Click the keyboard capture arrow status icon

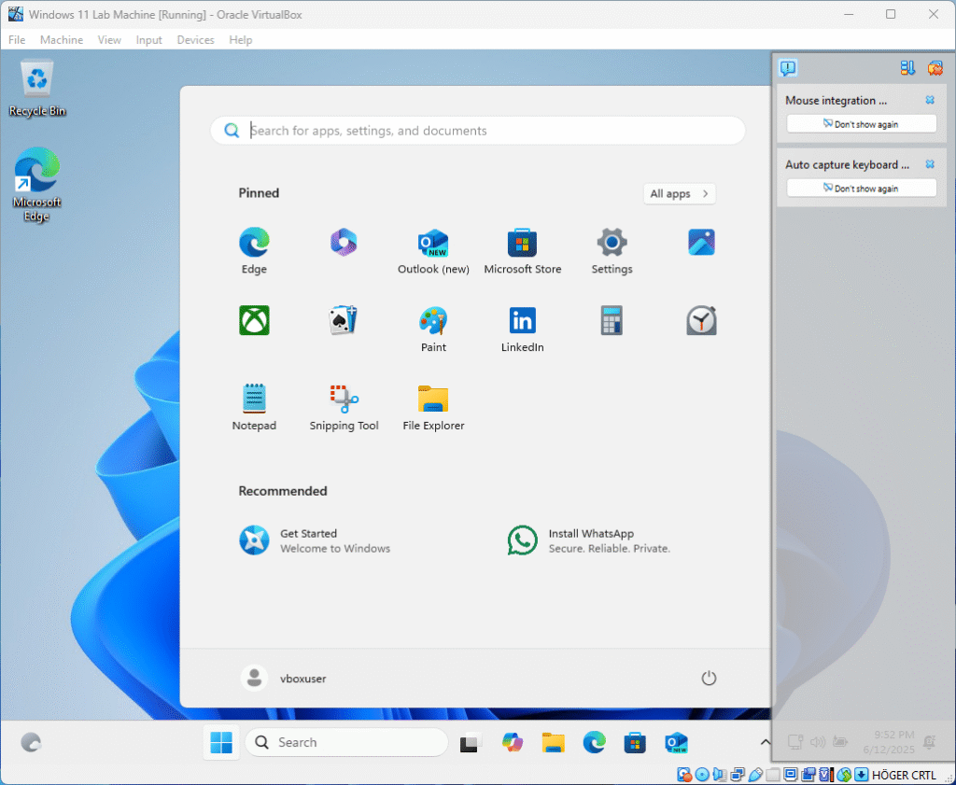coord(861,775)
